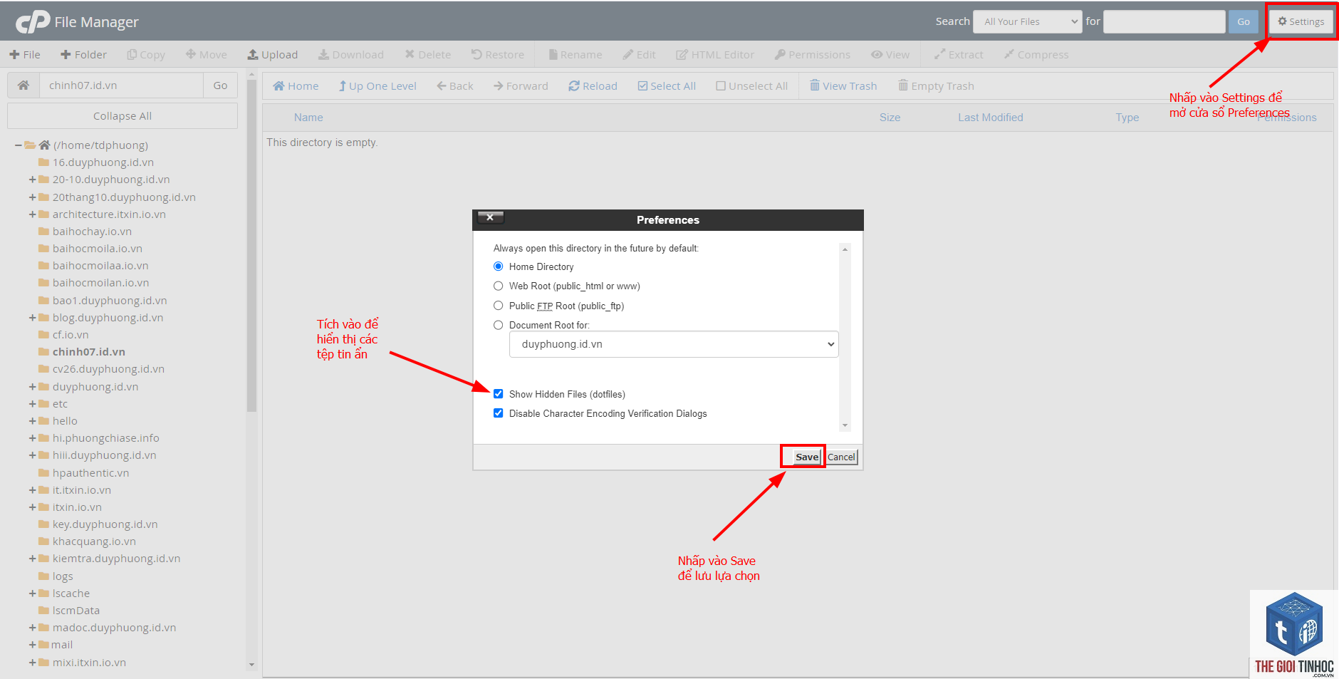Click the Upload toolbar icon

pyautogui.click(x=253, y=54)
